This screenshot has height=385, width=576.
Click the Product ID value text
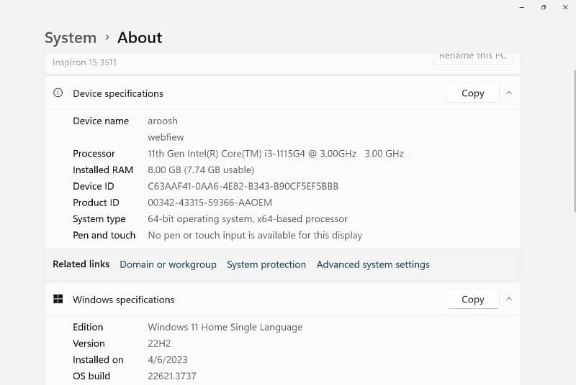point(211,203)
